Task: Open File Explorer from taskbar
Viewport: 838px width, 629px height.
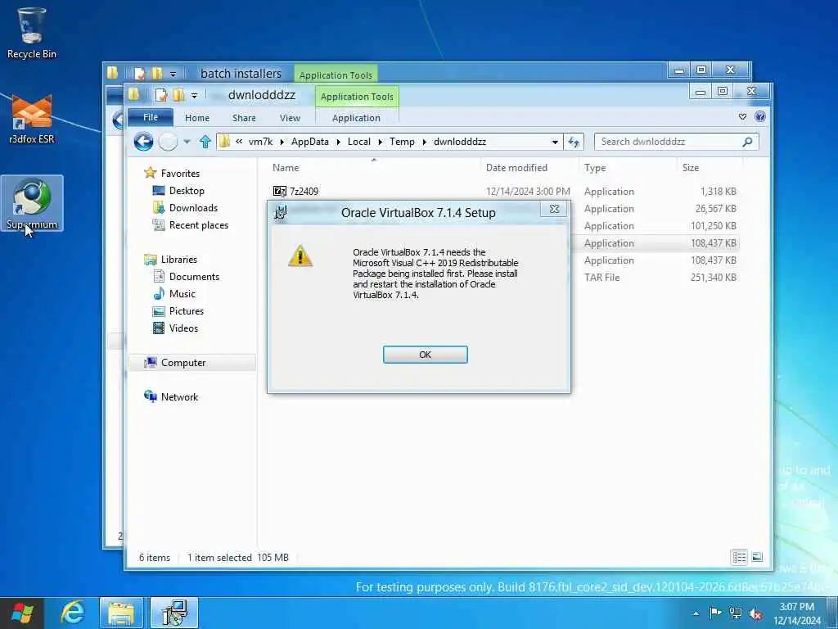Action: [121, 613]
